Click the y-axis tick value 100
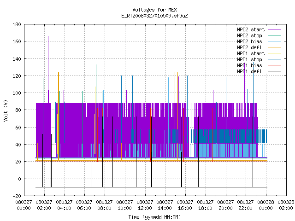The image size is (295, 221). [17, 93]
